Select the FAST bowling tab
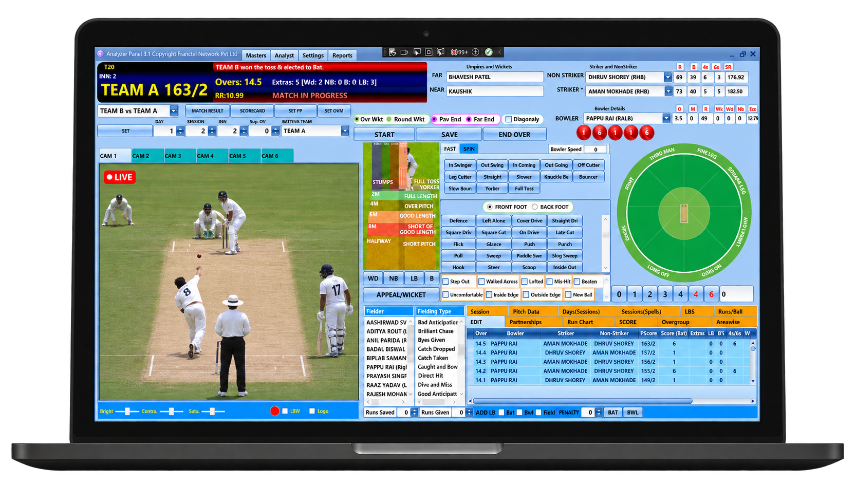 tap(450, 149)
